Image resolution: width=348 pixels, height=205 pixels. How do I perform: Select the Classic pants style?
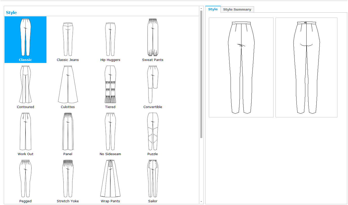point(26,40)
